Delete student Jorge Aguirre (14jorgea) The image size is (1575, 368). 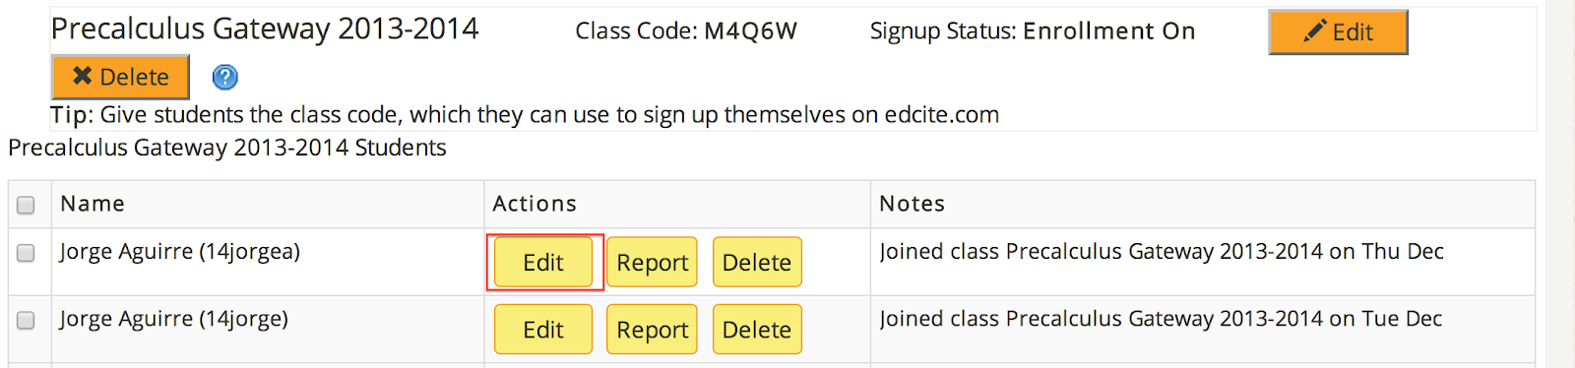757,263
